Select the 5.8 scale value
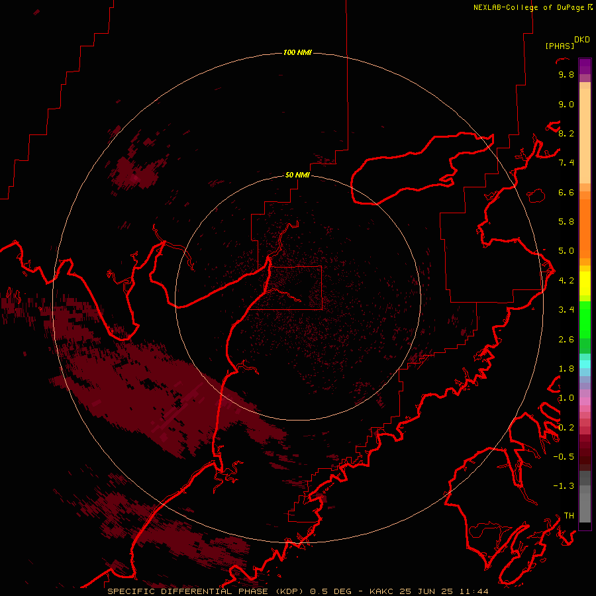Image resolution: width=596 pixels, height=596 pixels. [566, 222]
